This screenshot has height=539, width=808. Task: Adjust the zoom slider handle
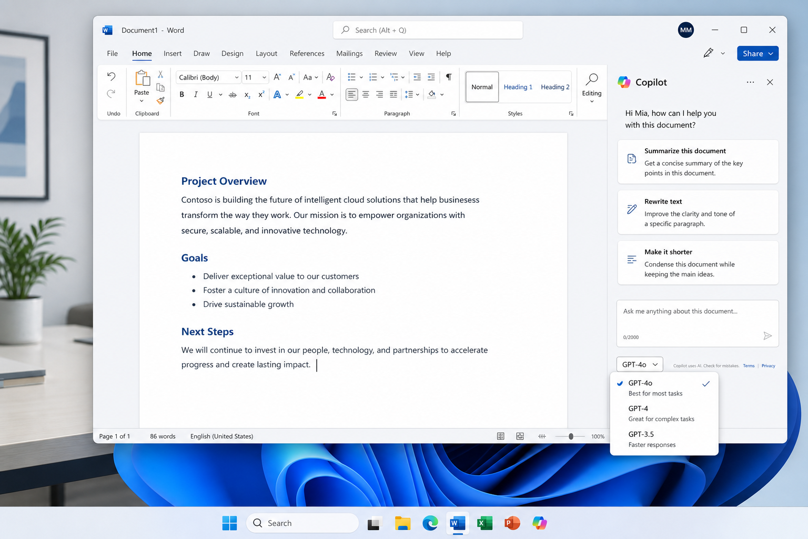(x=571, y=436)
